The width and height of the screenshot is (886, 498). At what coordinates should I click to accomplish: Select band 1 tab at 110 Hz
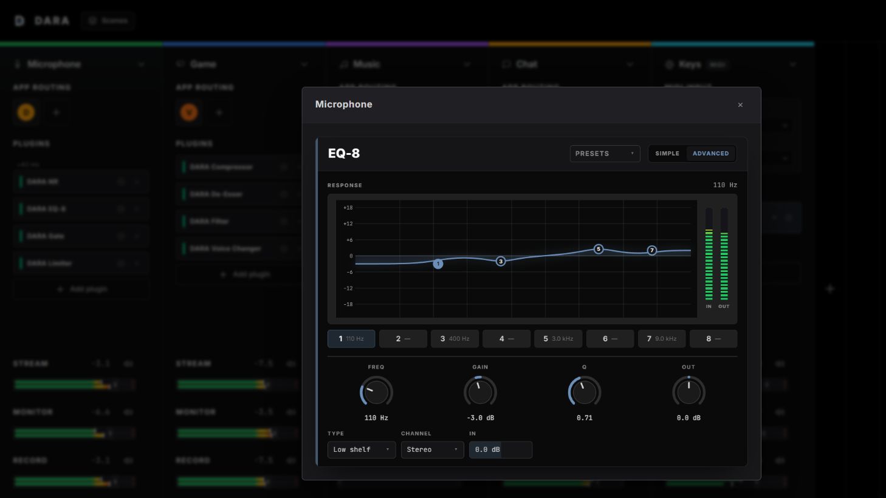click(x=351, y=339)
